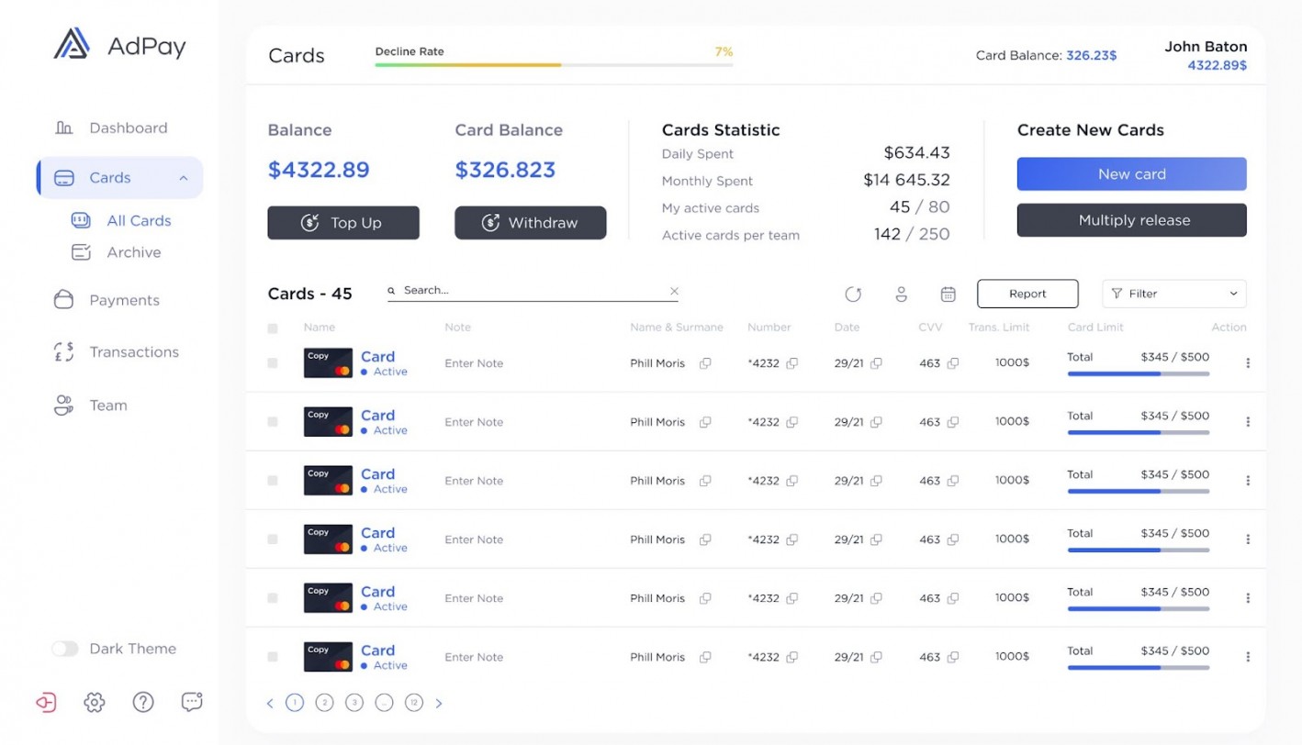Clear the search with the X icon
Image resolution: width=1302 pixels, height=745 pixels.
point(674,291)
